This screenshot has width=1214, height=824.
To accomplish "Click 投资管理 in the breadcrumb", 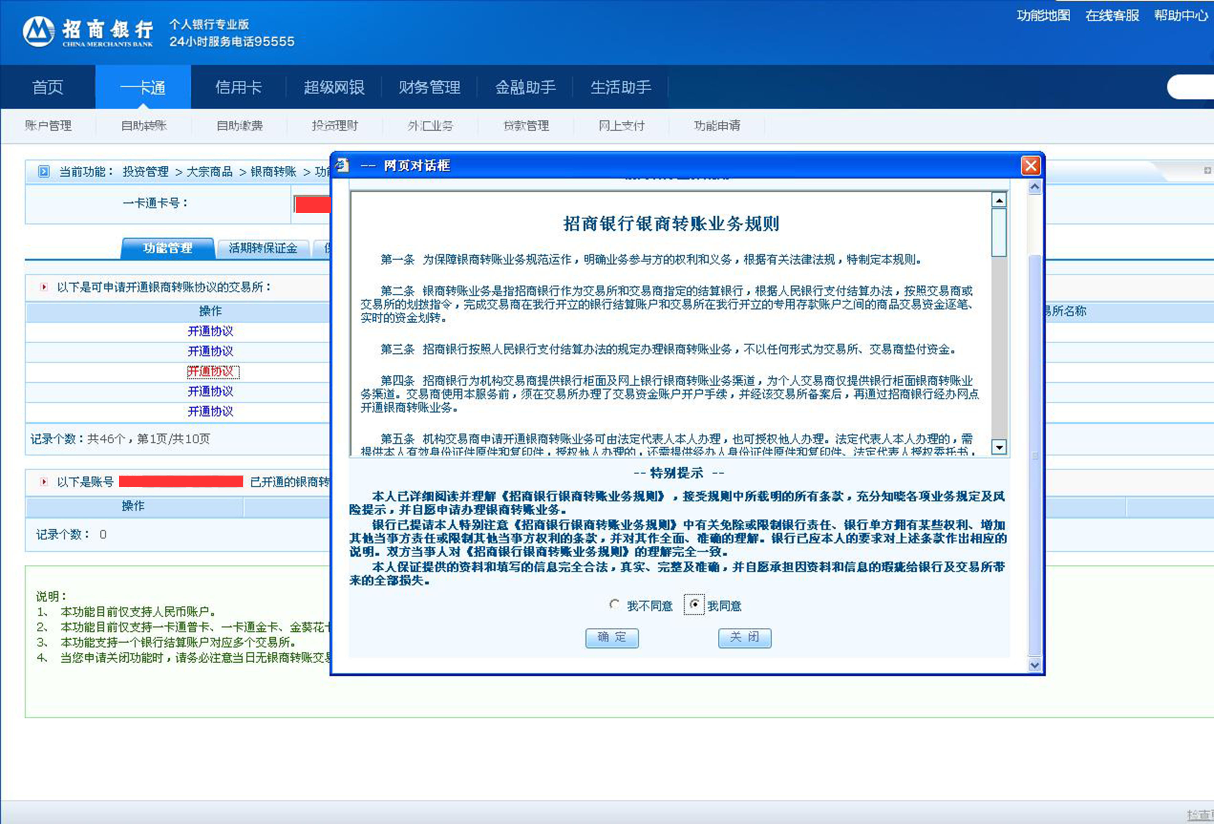I will pyautogui.click(x=146, y=172).
